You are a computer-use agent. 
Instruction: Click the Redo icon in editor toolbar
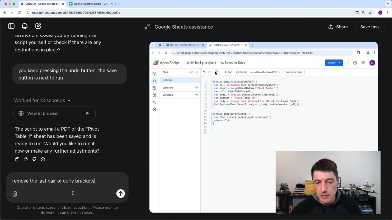[x=209, y=72]
